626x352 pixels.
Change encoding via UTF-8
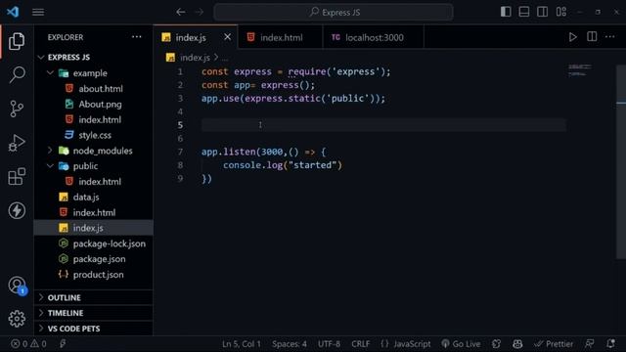329,343
